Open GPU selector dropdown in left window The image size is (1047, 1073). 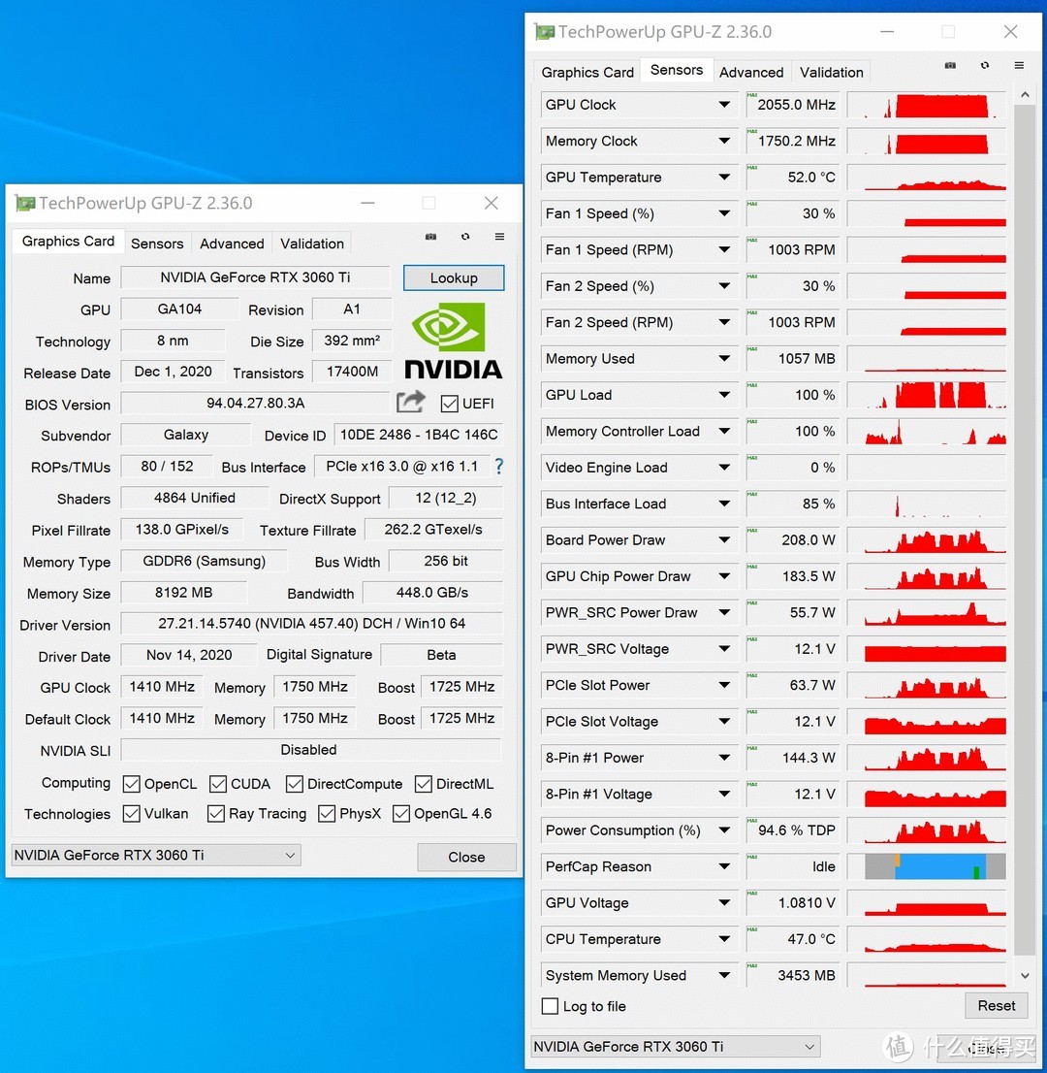(157, 856)
